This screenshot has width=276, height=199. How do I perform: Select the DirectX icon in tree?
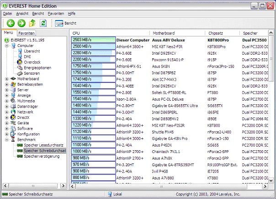[x=13, y=117]
